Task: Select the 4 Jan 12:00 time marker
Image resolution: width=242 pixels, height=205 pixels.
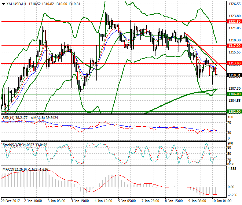Action: (103, 201)
